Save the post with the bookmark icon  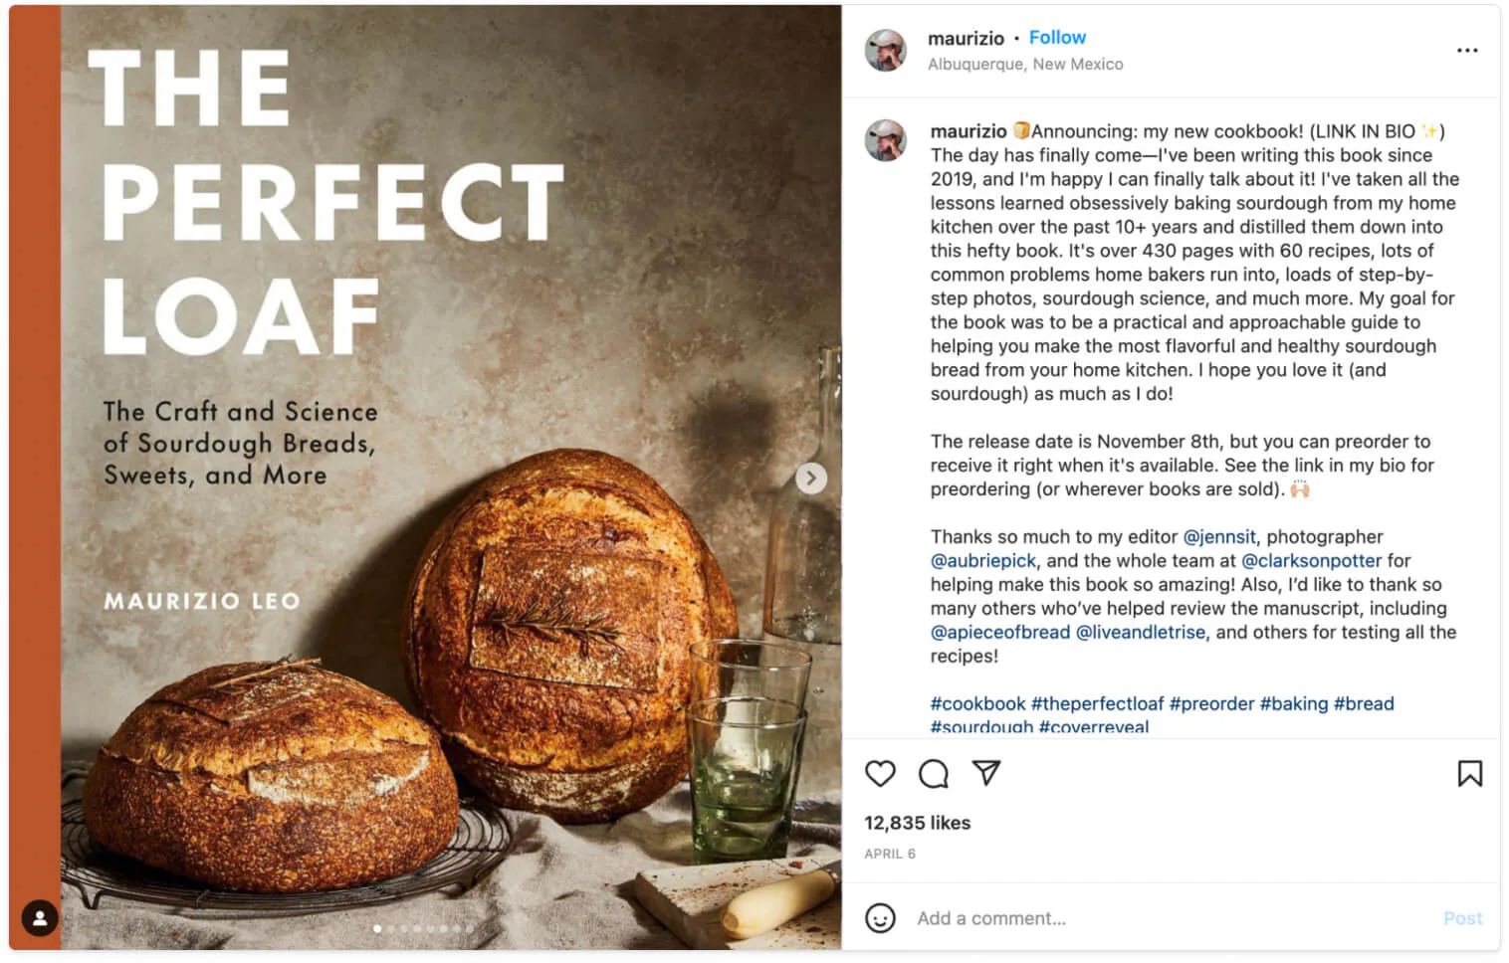tap(1470, 774)
